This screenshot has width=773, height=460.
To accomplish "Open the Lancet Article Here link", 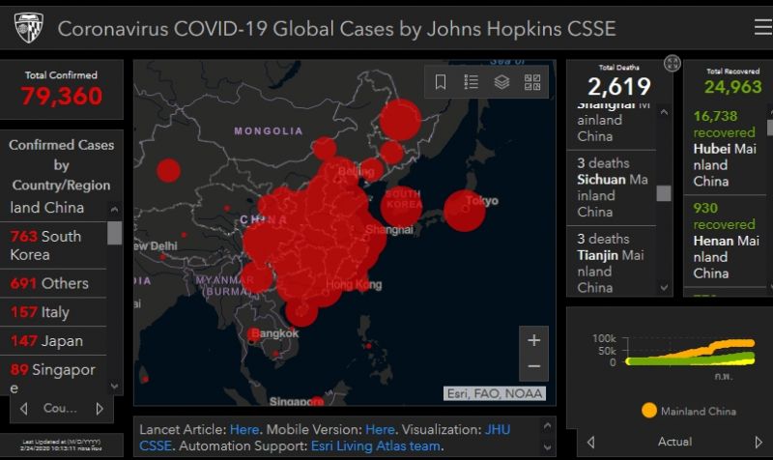I will pos(244,429).
